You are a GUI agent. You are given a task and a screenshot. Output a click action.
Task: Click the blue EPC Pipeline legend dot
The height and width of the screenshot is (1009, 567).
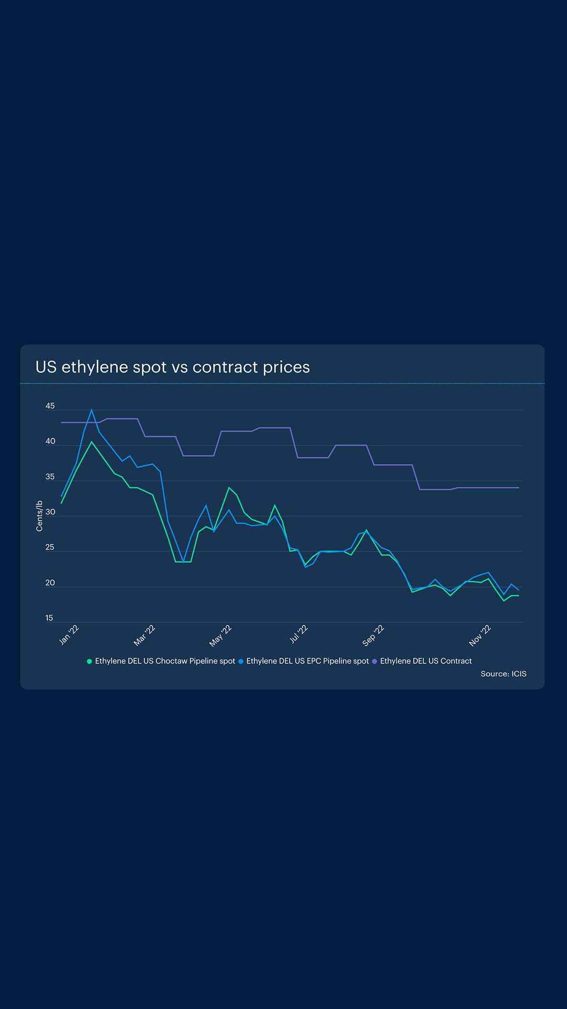tap(240, 661)
